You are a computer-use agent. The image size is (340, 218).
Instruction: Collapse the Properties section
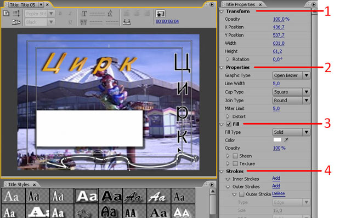(222, 67)
